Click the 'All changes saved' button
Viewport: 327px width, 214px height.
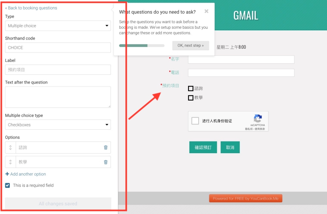click(58, 204)
